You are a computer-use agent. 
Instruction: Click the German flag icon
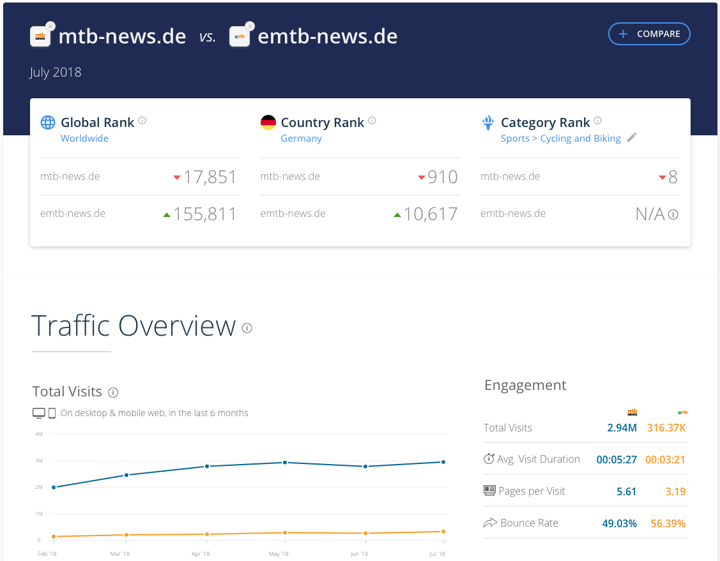268,123
